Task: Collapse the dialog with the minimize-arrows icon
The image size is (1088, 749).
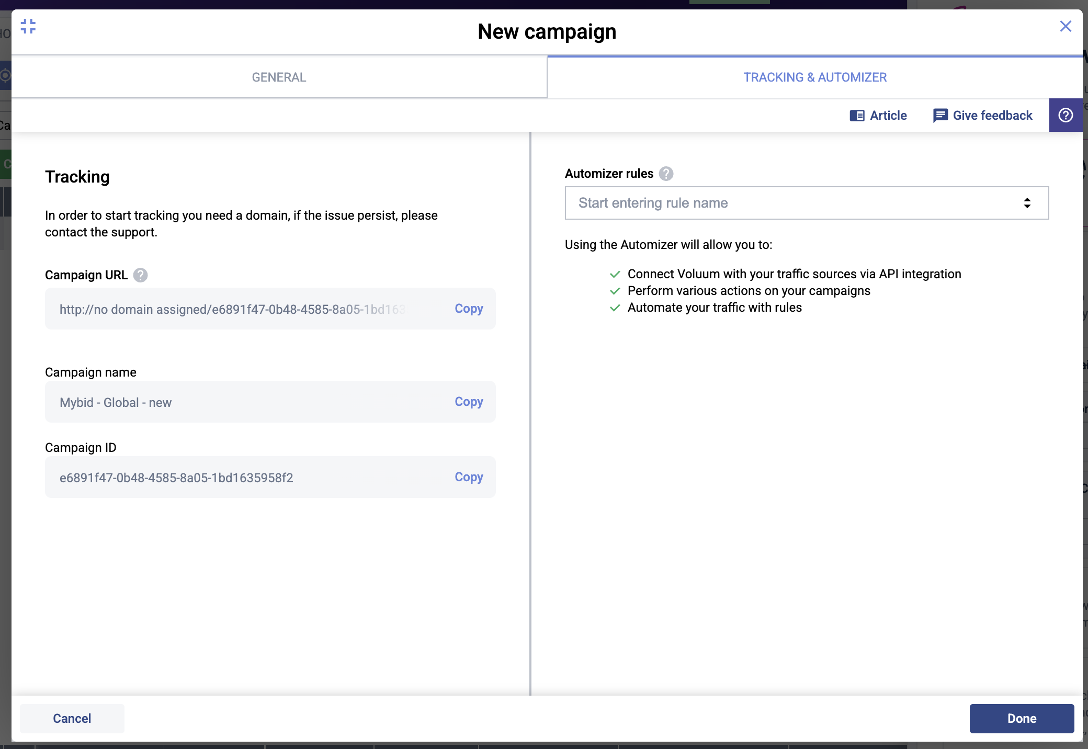Action: point(28,26)
